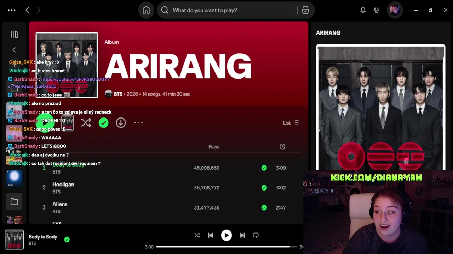Open the large ARIRANG cover in right panel
This screenshot has width=453, height=254.
[x=380, y=107]
